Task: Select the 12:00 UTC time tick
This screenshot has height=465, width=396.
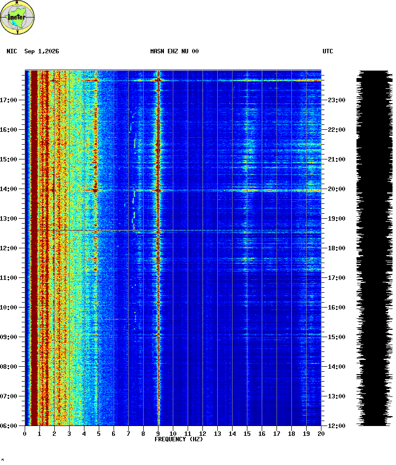Action: [x=337, y=426]
